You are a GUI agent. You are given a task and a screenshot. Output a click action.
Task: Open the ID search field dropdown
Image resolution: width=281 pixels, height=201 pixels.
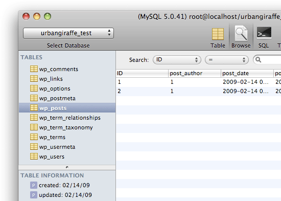click(177, 60)
